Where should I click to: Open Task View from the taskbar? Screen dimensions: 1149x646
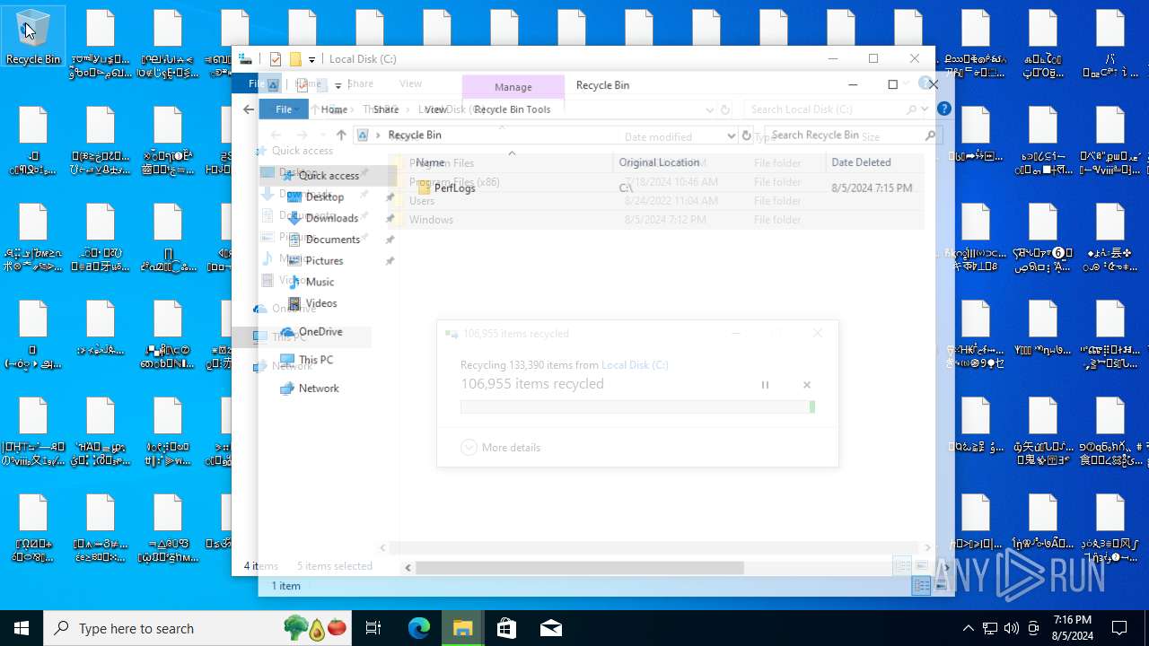[x=373, y=628]
